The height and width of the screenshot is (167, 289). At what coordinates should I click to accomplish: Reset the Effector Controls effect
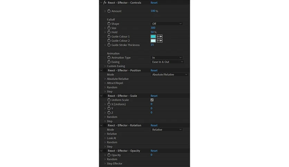pos(154,2)
